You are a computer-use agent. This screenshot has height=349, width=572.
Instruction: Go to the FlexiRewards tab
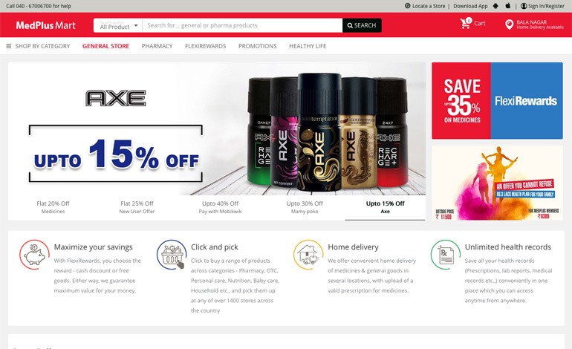tap(205, 46)
